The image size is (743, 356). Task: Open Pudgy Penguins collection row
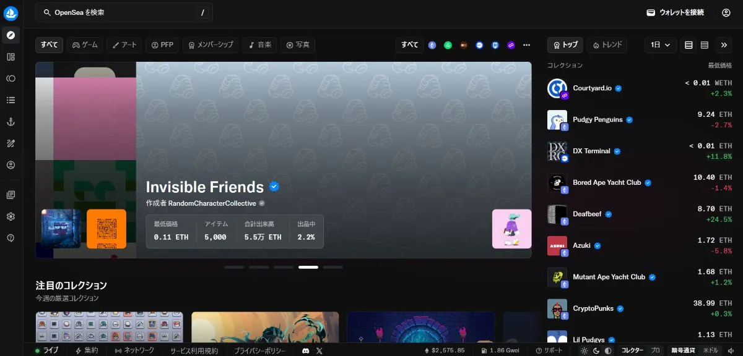point(640,120)
